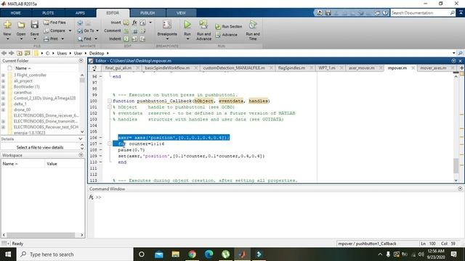
Task: Click the Workspace horizontal scrollbar
Action: (41, 235)
